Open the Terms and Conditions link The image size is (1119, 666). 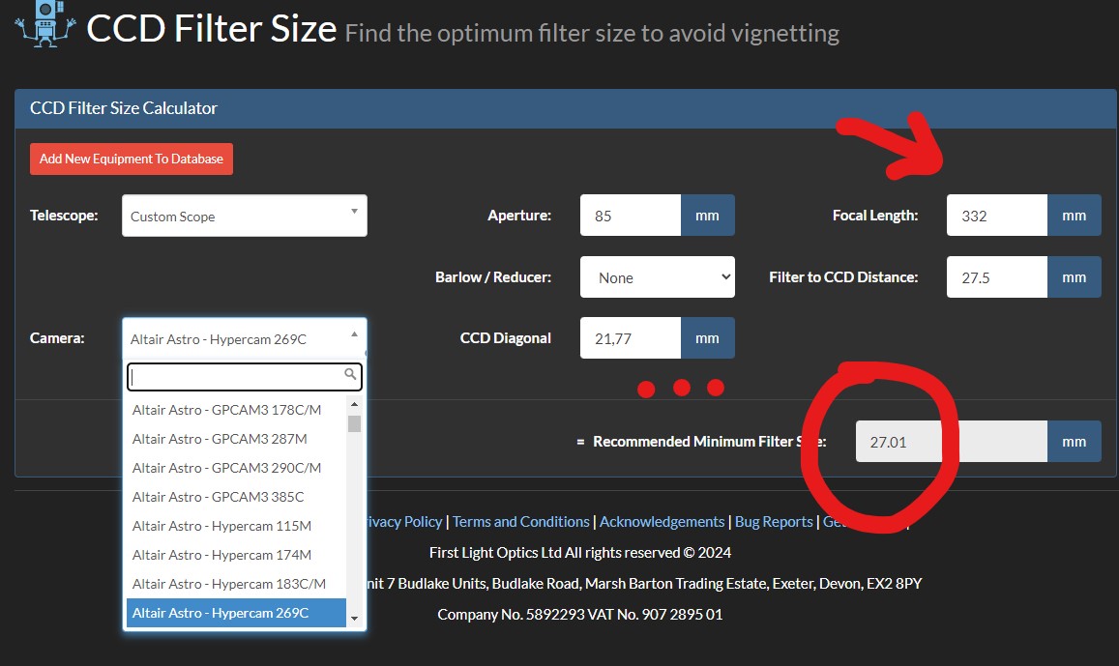click(521, 522)
